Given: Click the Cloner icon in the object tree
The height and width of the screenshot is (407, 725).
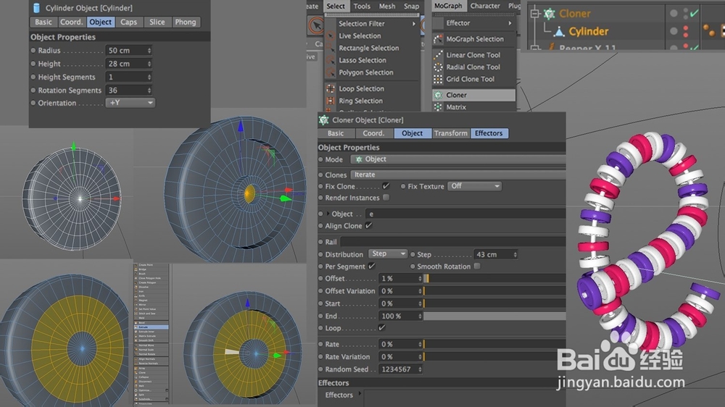Looking at the screenshot, I should click(549, 14).
